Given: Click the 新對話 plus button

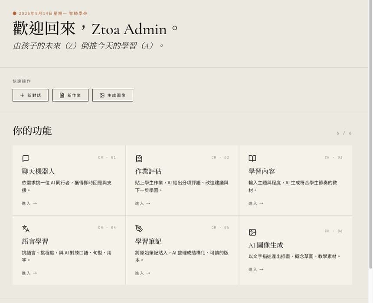Looking at the screenshot, I should (30, 95).
